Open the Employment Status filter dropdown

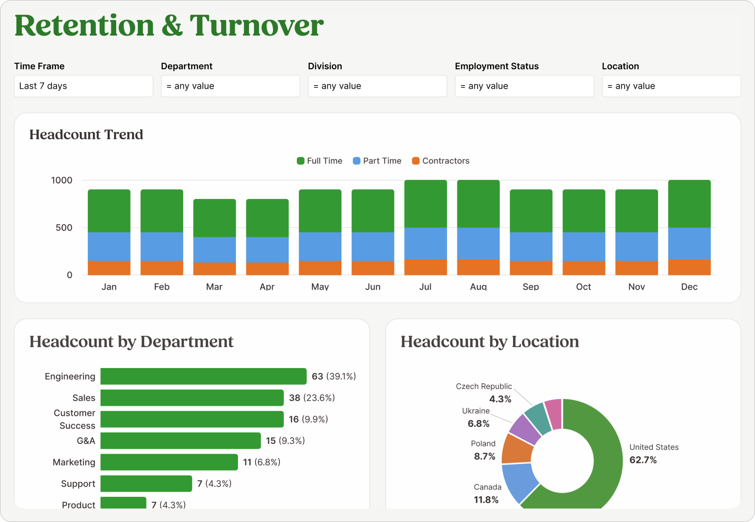[524, 86]
